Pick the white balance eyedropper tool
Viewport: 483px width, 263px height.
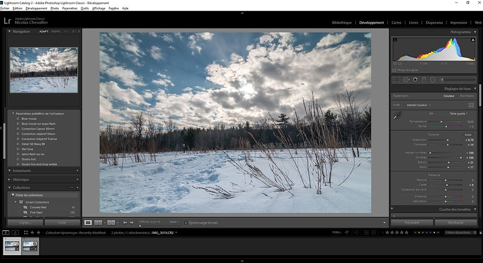pos(397,116)
